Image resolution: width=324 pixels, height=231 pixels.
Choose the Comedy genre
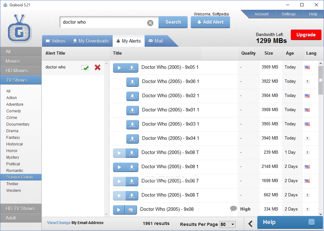click(14, 111)
